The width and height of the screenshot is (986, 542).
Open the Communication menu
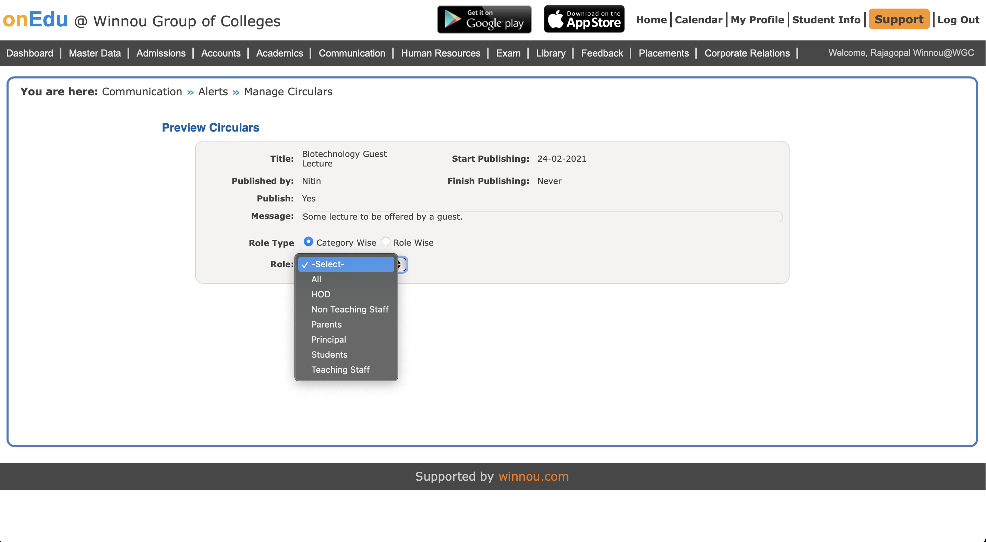352,53
